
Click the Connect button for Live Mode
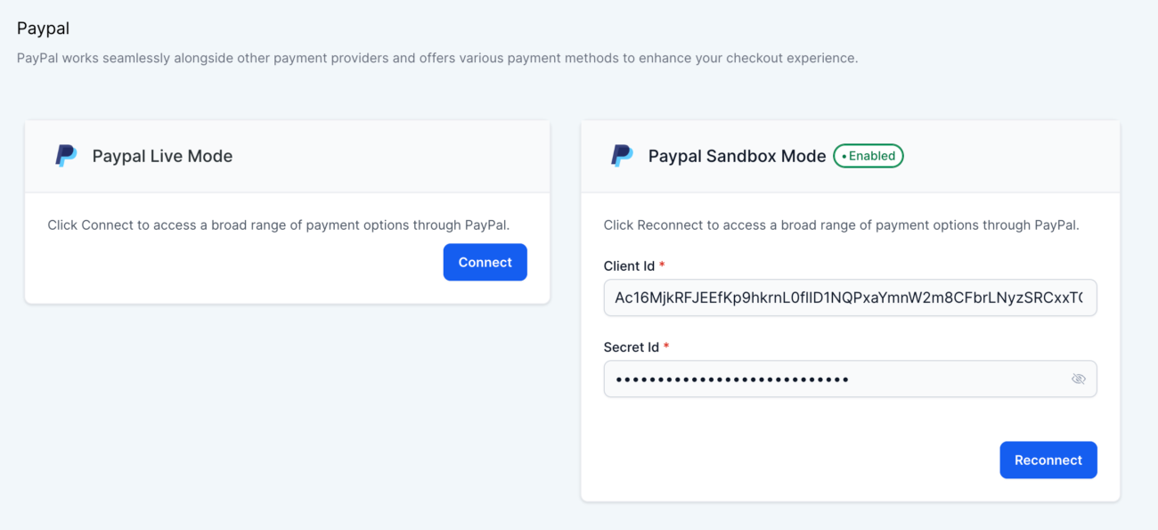click(x=485, y=262)
